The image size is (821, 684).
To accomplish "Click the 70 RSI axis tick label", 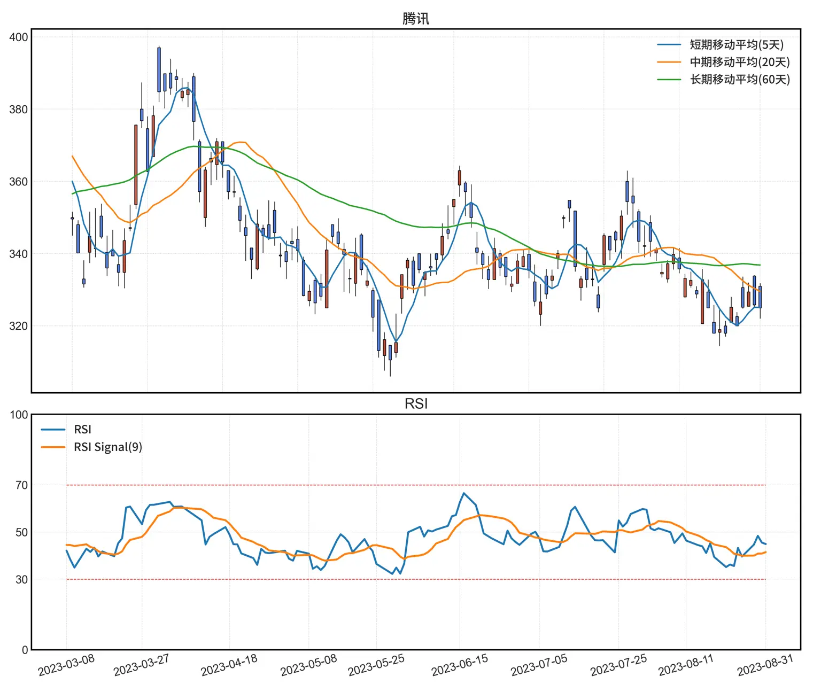I will [x=21, y=485].
